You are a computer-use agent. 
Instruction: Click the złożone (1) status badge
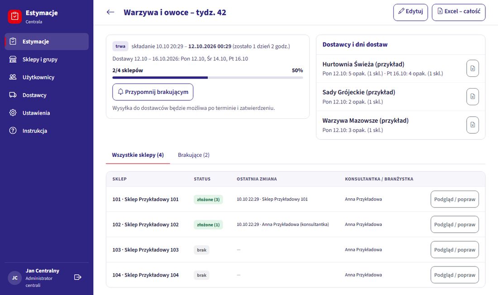(x=208, y=225)
